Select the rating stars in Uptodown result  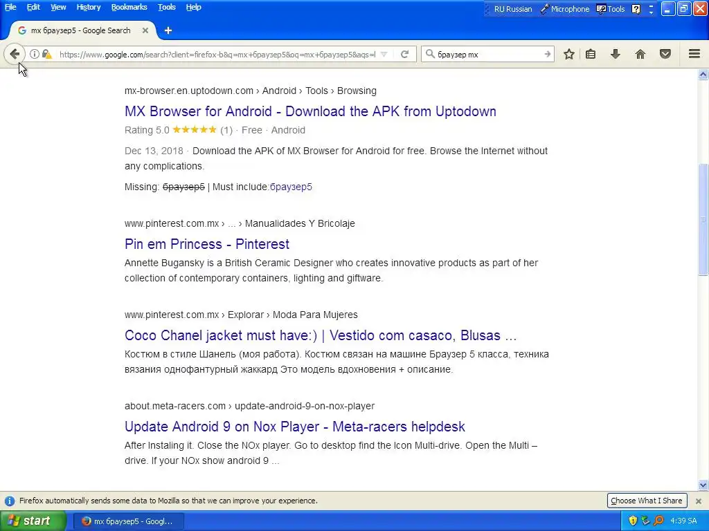pos(195,130)
